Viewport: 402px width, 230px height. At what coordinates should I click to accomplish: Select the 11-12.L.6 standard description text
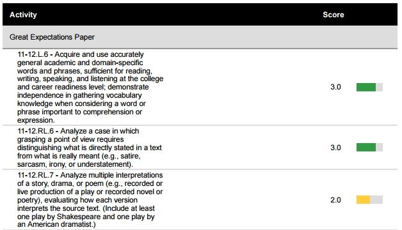[90, 88]
